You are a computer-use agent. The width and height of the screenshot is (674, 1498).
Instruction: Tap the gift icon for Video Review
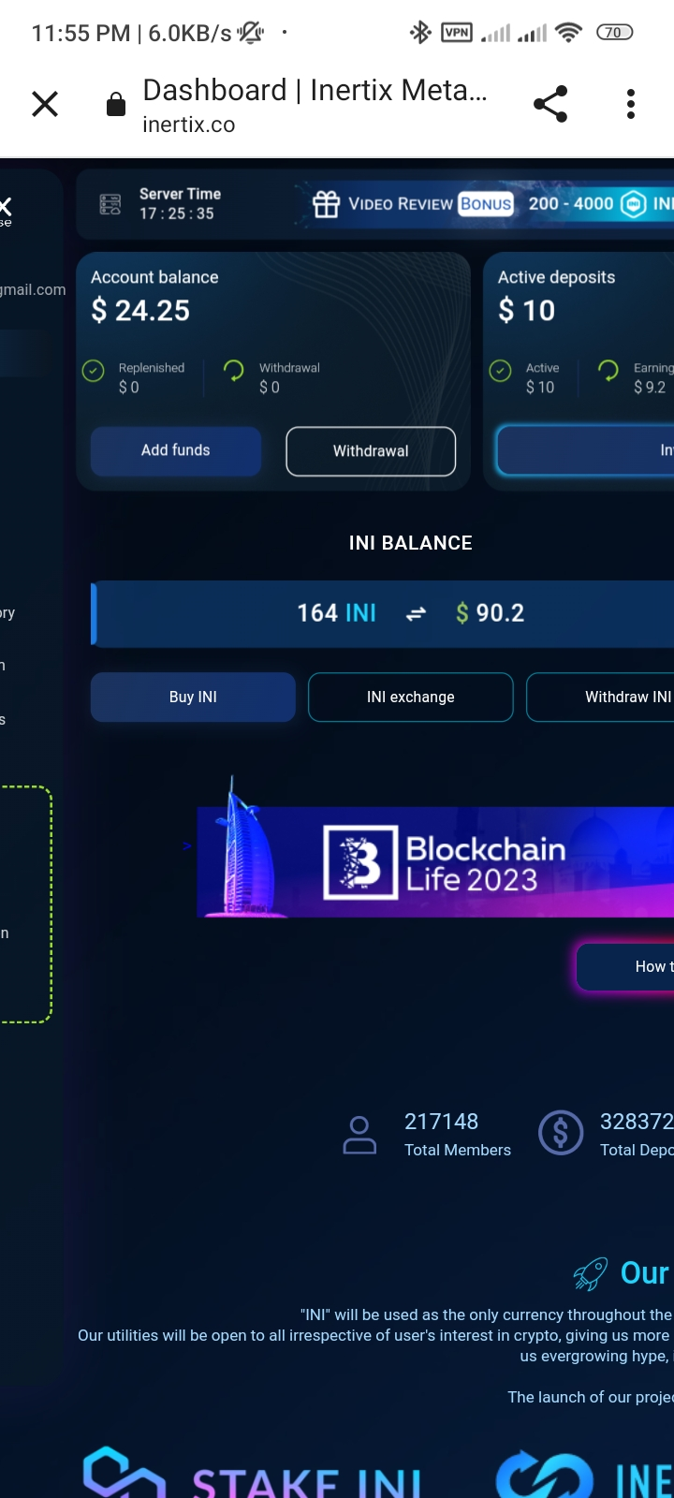coord(326,204)
